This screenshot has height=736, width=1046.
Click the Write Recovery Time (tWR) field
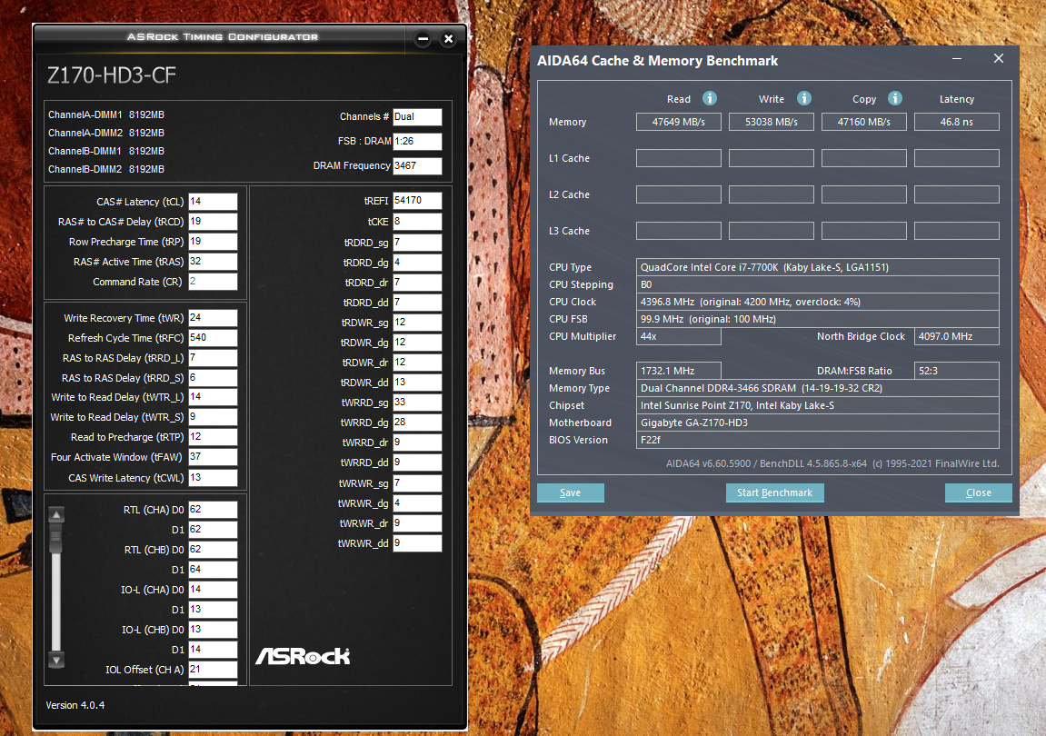213,318
